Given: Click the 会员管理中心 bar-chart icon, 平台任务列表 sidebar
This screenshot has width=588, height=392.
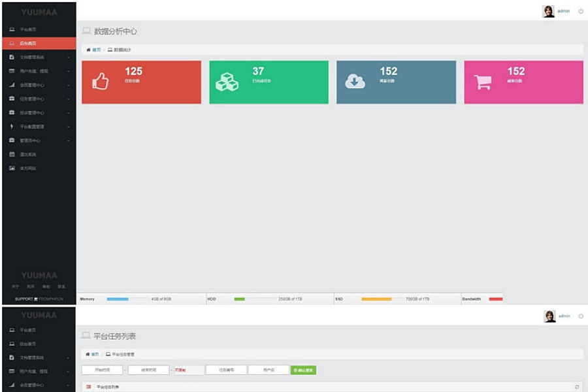Looking at the screenshot, I should coord(12,385).
